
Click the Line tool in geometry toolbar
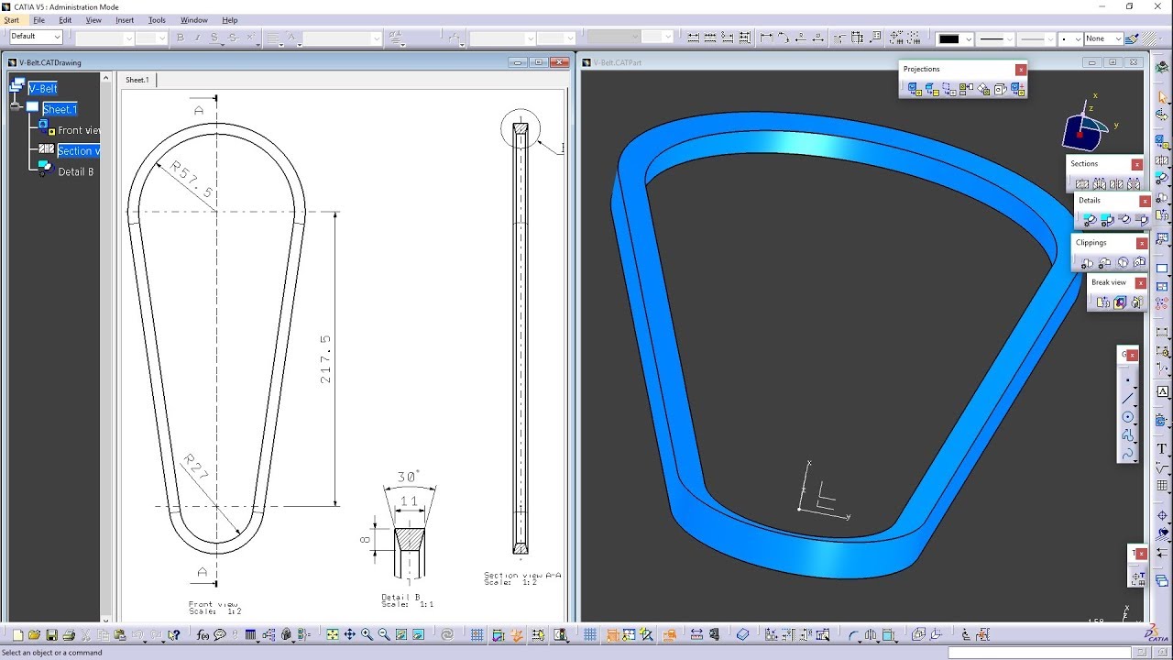pyautogui.click(x=1128, y=400)
